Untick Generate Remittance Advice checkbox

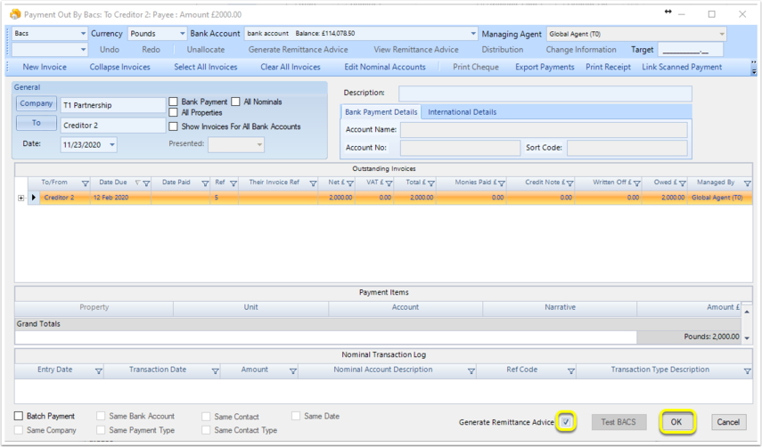click(566, 422)
